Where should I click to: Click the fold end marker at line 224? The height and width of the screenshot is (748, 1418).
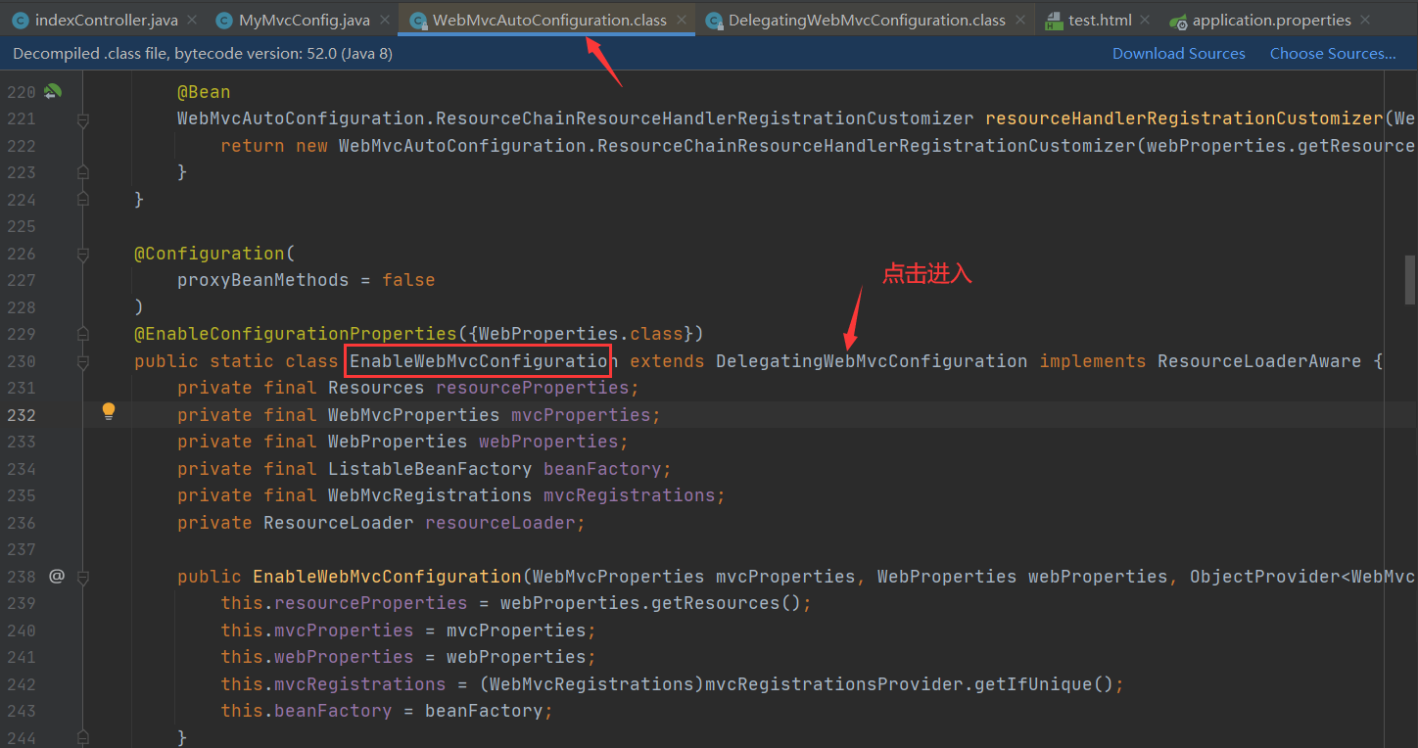[x=83, y=200]
